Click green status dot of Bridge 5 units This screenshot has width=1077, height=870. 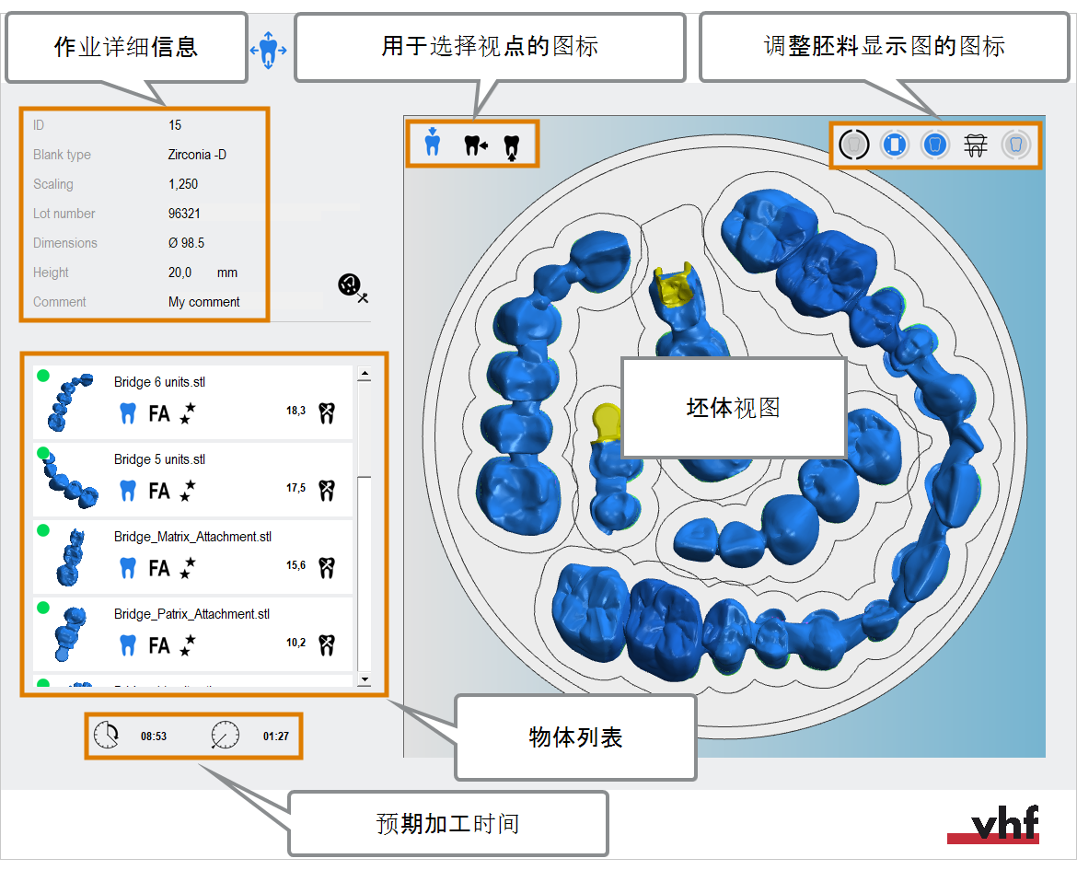[42, 453]
